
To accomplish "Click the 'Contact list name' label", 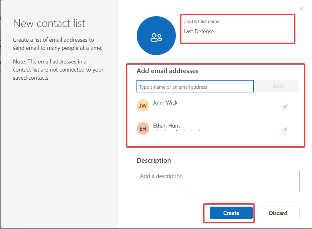I will [x=201, y=21].
